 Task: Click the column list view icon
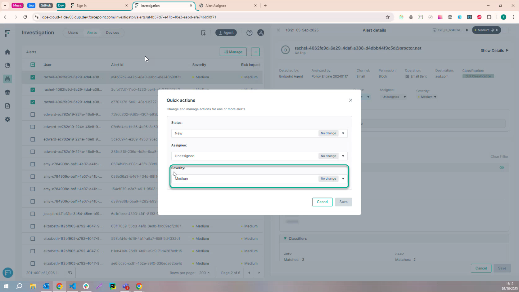click(x=255, y=52)
